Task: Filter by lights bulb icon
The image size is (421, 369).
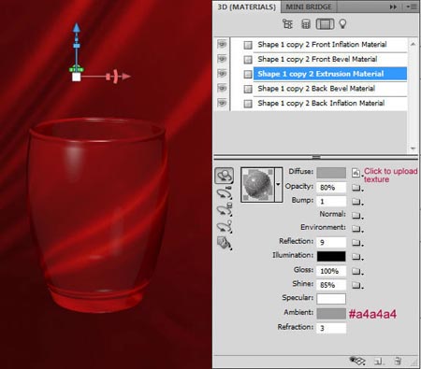Action: [342, 24]
